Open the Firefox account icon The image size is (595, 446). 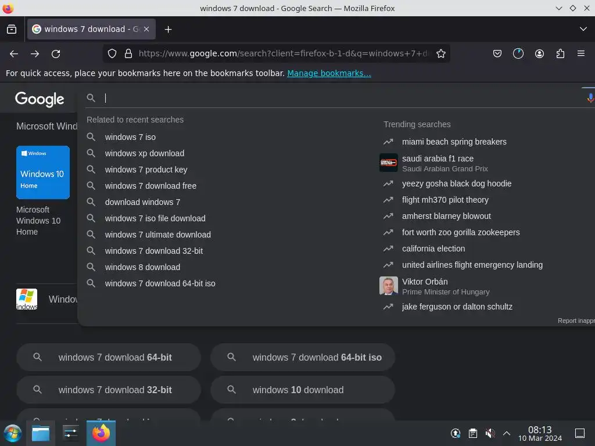[539, 53]
